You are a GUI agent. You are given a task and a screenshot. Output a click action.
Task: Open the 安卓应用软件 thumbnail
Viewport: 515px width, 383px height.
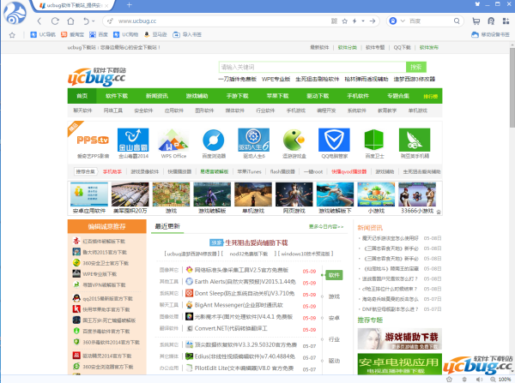coord(89,194)
